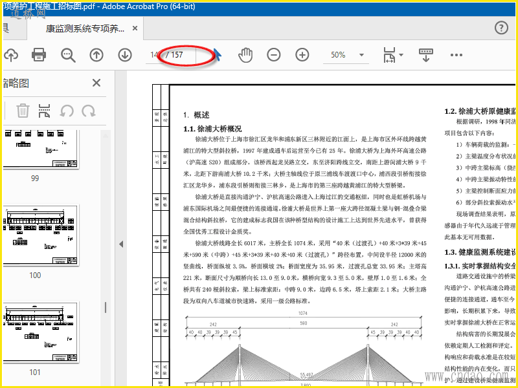This screenshot has width=518, height=388.
Task: Click the current page number field
Action: click(x=154, y=55)
